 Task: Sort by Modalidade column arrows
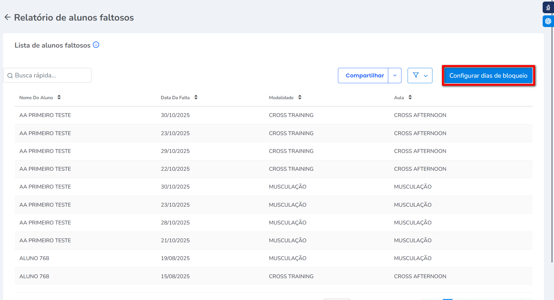(300, 97)
